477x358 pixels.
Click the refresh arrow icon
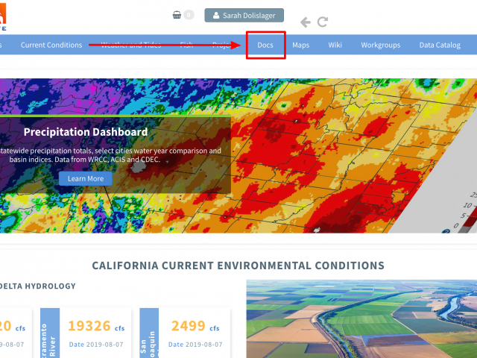(x=323, y=22)
